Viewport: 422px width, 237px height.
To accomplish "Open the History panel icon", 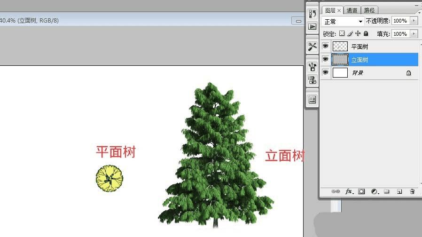I will tap(312, 14).
